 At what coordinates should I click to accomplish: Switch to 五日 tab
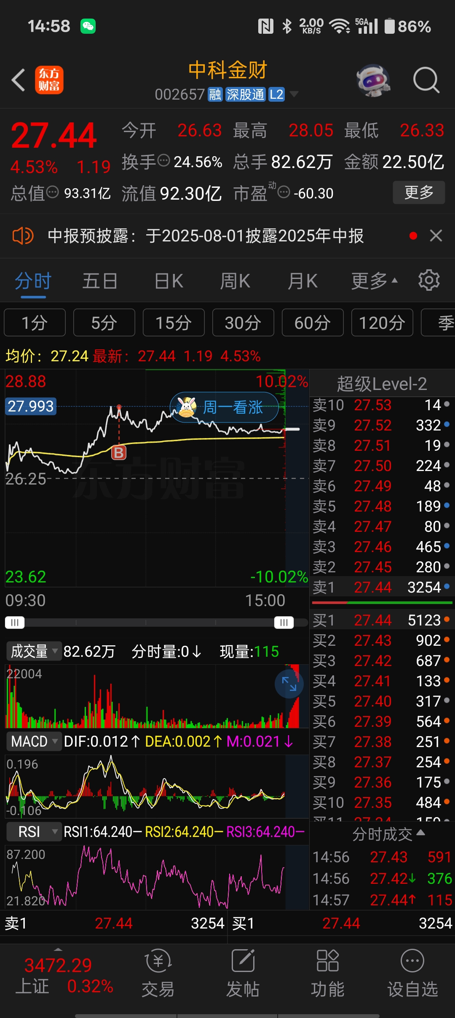coord(100,281)
